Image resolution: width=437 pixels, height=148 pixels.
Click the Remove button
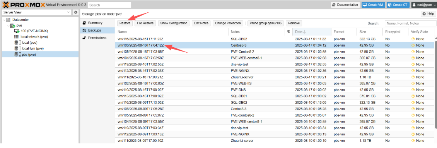click(294, 23)
